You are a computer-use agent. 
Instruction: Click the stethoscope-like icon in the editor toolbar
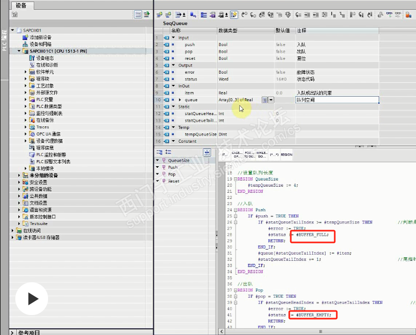pyautogui.click(x=380, y=15)
